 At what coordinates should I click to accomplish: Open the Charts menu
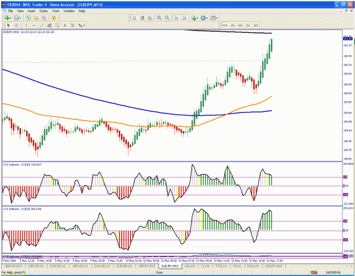pos(44,11)
